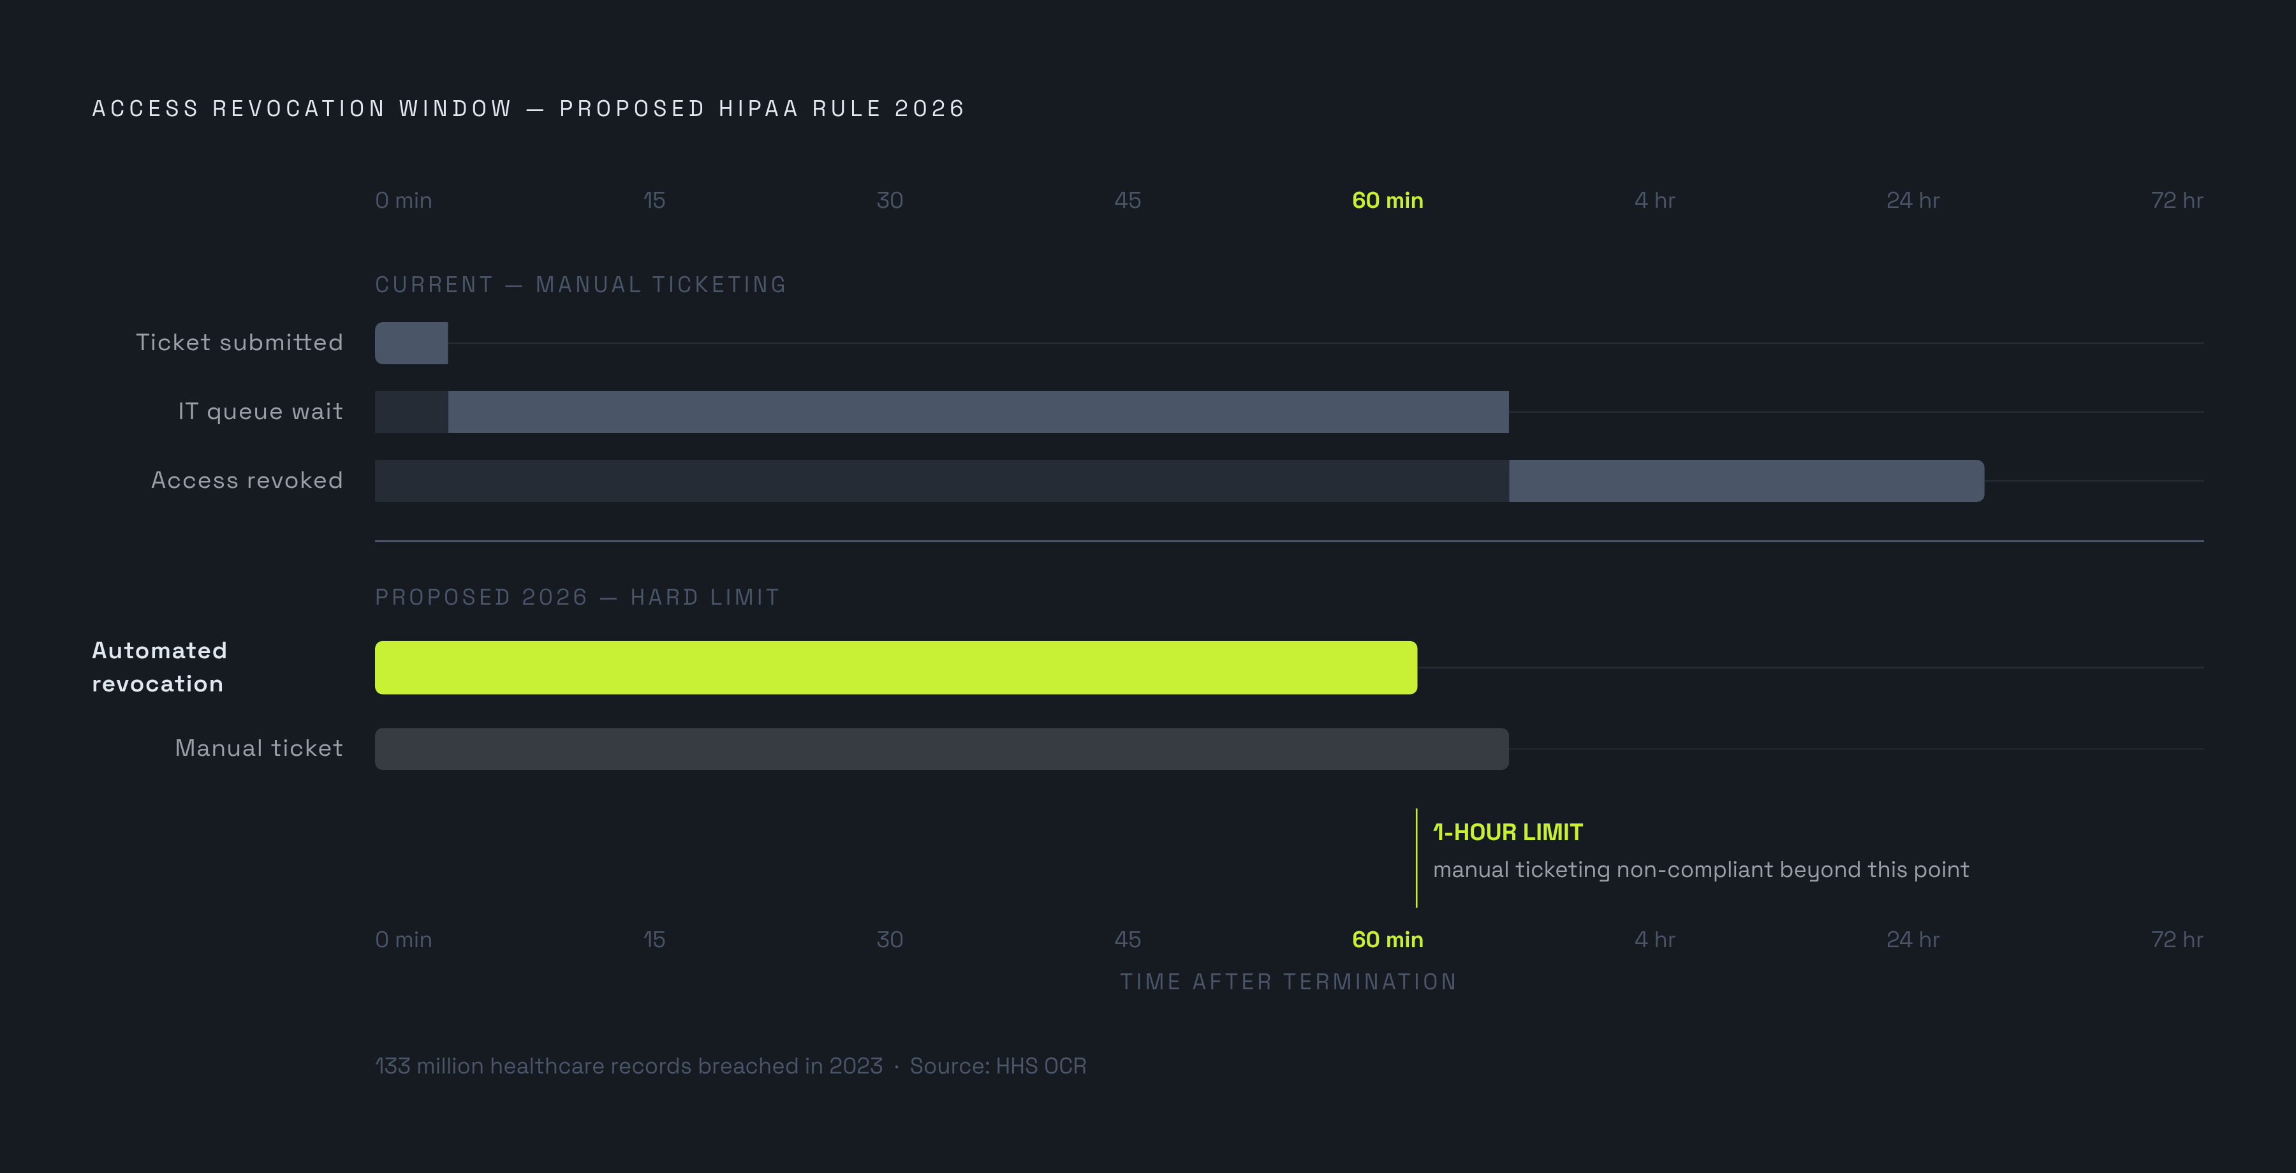
Task: Click the 'Manual ticket' row label
Action: pos(258,748)
